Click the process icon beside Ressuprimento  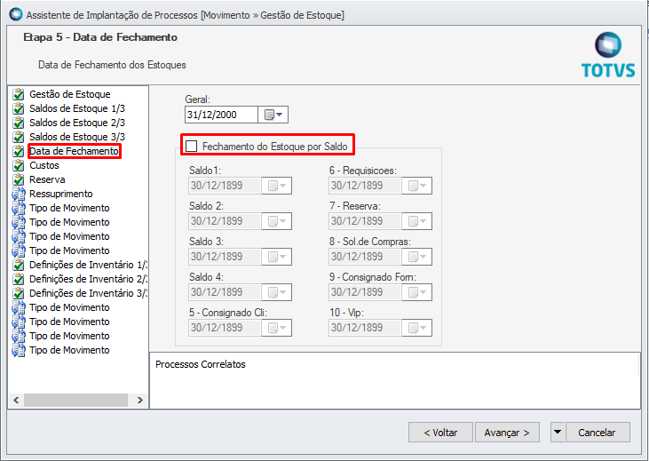pos(19,194)
